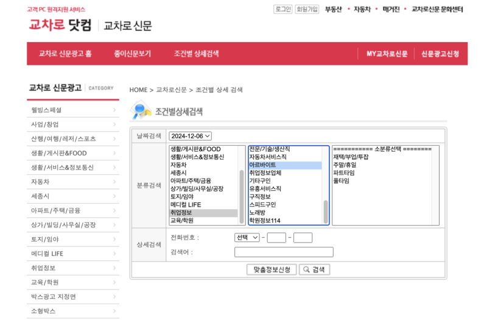Viewport: 487px width, 320px height.
Task: Select 전문/기술/생산직 in second list
Action: coord(285,149)
